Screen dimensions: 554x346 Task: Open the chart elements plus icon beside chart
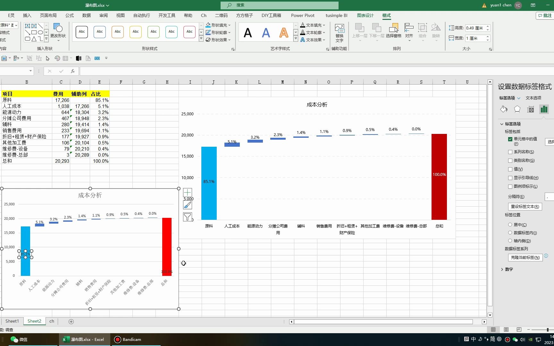pyautogui.click(x=188, y=192)
